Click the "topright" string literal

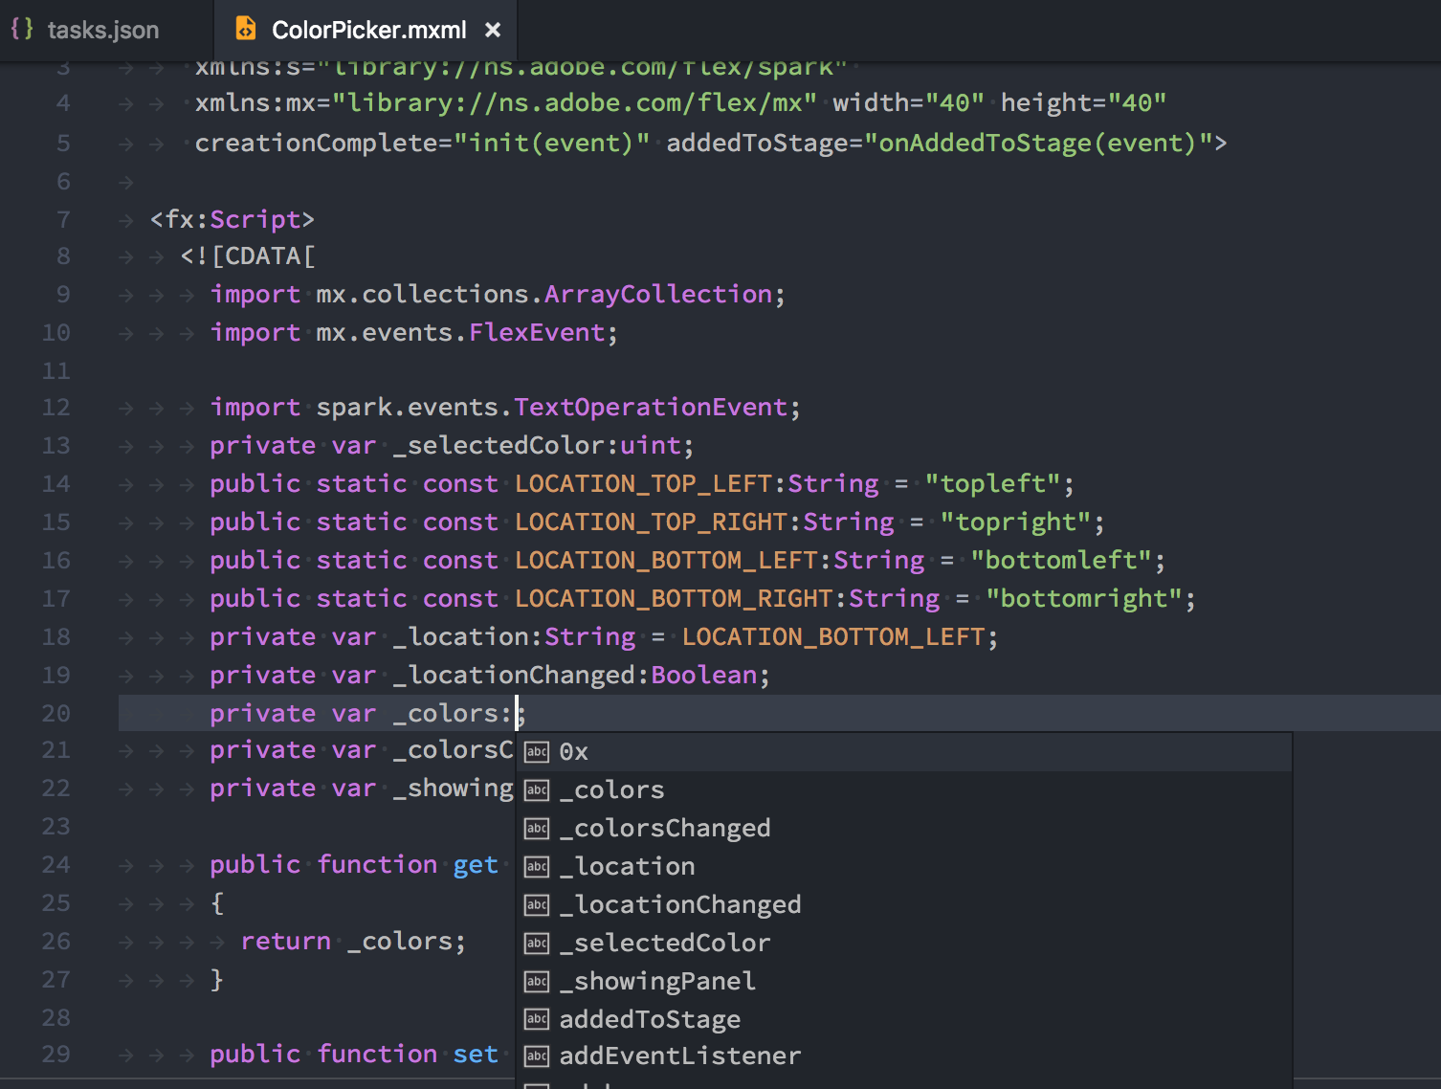tap(1016, 522)
